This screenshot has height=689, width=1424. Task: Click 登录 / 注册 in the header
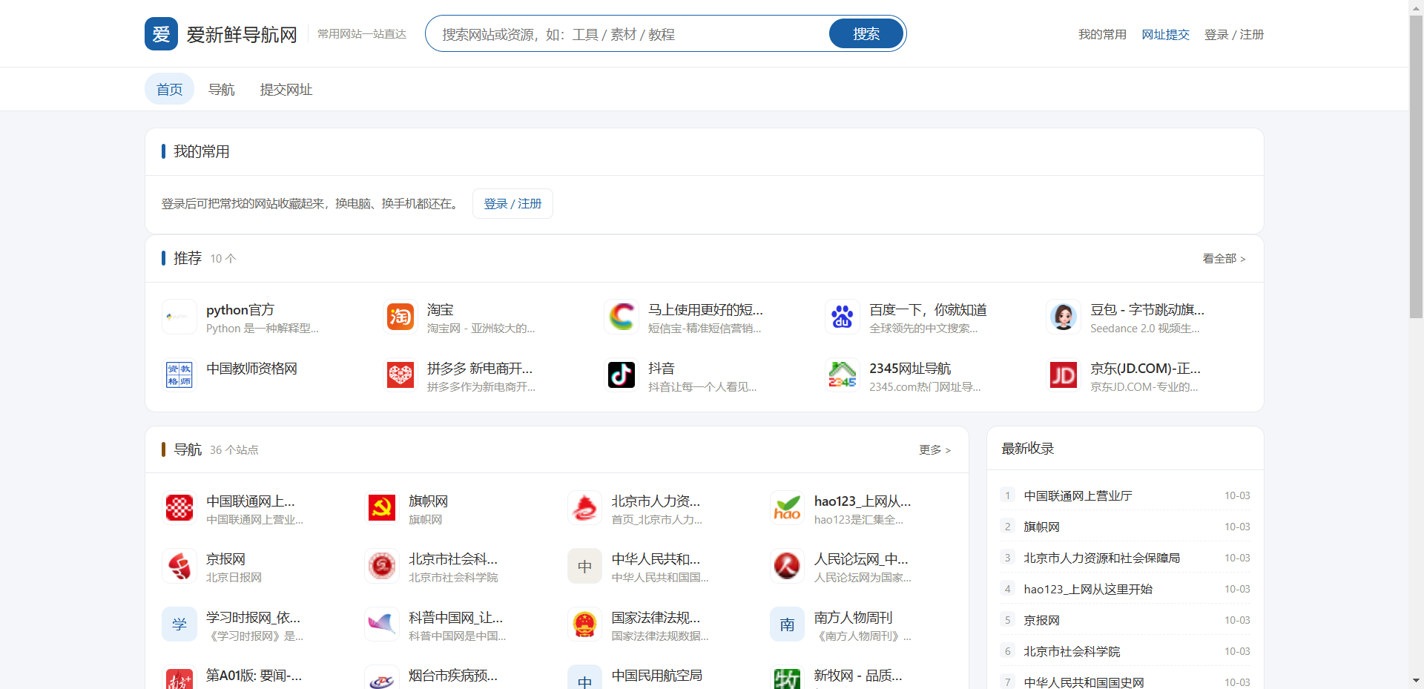[1234, 34]
